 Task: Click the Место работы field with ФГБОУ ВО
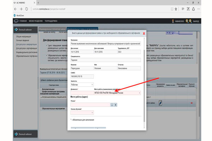(117, 93)
